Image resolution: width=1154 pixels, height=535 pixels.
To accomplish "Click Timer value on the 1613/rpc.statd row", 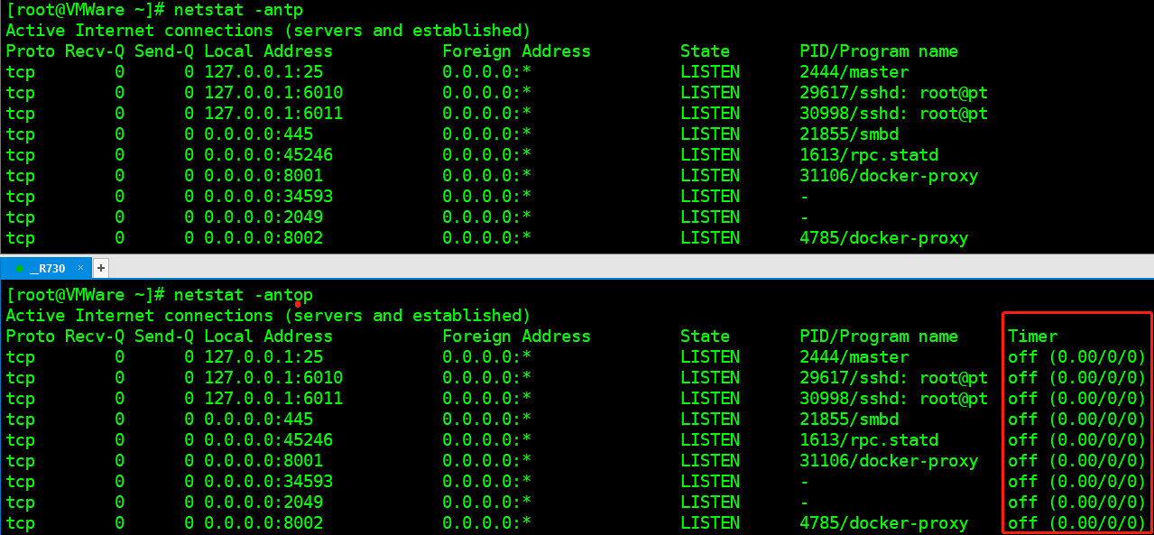I will click(x=1076, y=440).
